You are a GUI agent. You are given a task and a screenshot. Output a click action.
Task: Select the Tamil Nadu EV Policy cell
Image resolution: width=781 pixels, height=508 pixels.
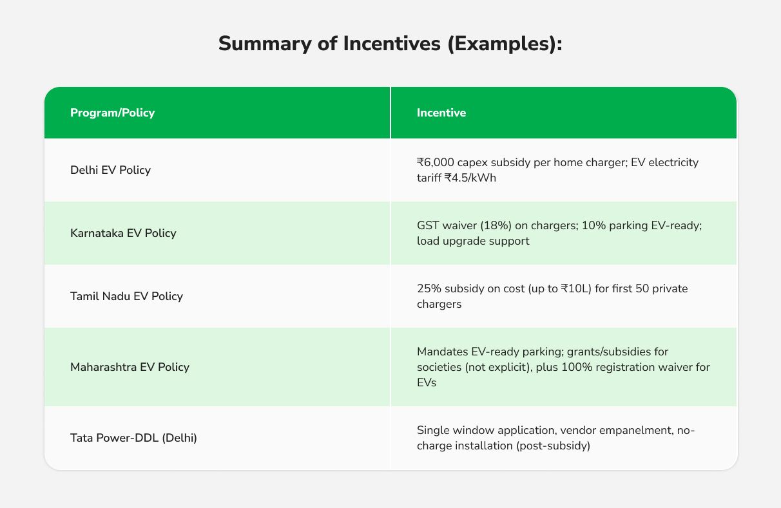pos(126,296)
